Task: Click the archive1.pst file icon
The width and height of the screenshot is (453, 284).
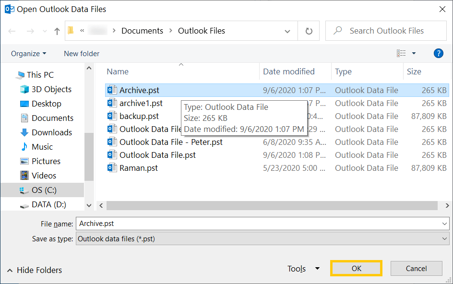Action: coord(112,103)
